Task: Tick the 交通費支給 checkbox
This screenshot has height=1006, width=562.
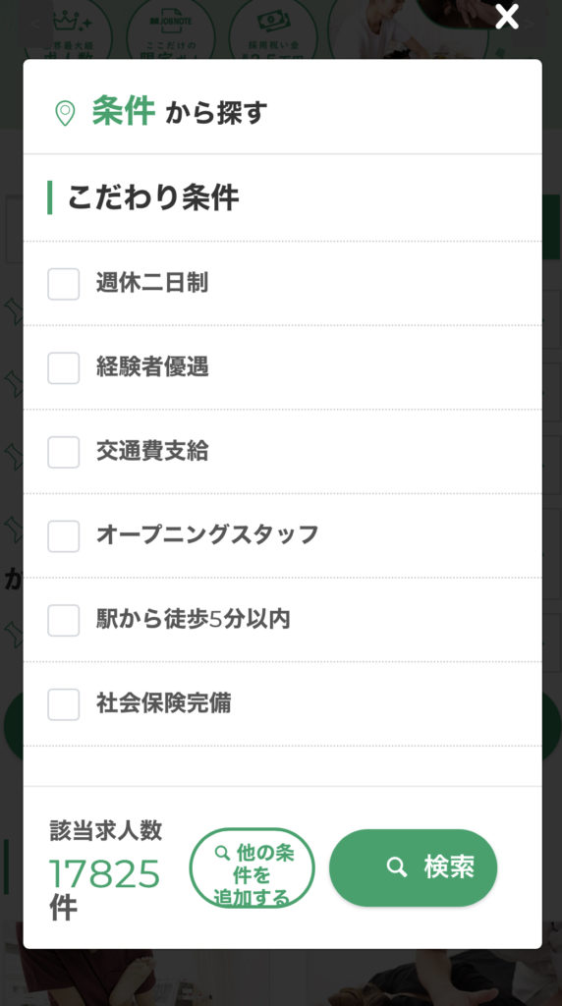Action: click(x=64, y=452)
